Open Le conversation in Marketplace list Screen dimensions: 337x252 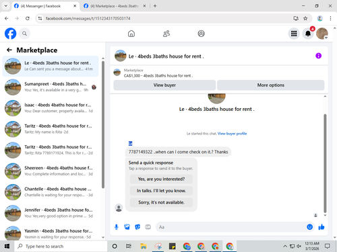pos(51,66)
